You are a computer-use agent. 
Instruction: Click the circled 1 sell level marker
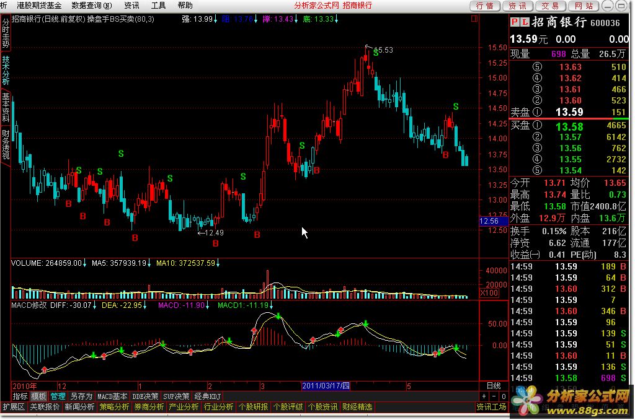point(537,112)
